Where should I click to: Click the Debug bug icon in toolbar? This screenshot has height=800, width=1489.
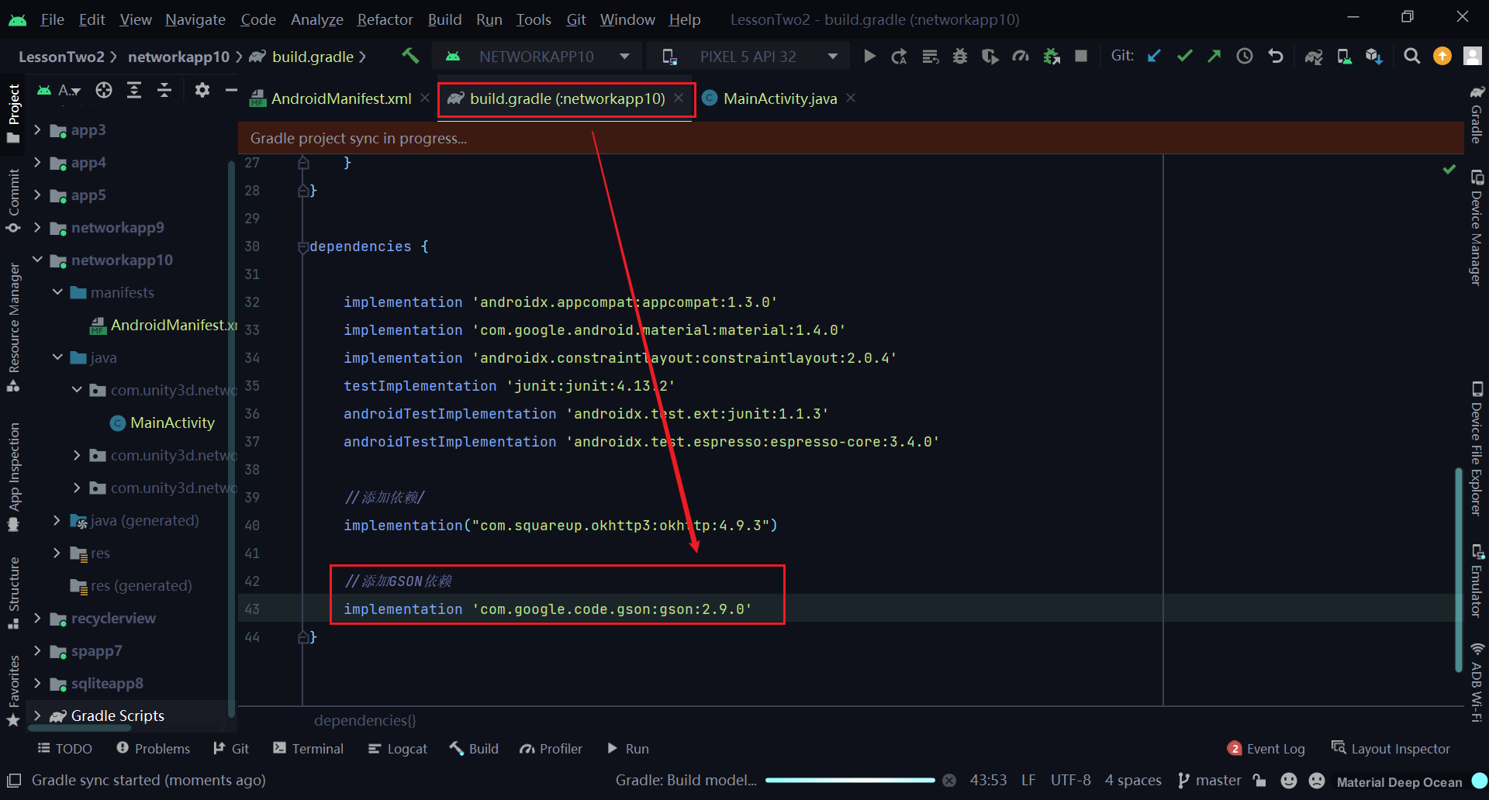point(960,57)
